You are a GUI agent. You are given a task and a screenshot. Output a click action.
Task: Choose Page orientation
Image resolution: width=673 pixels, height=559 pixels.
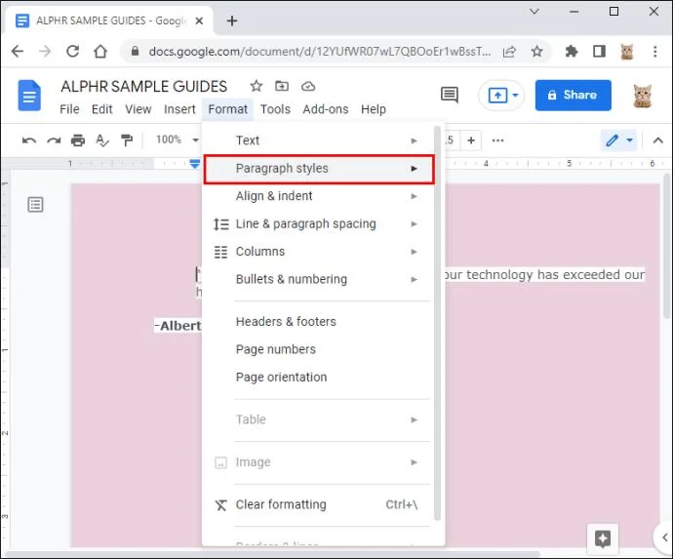tap(319, 377)
